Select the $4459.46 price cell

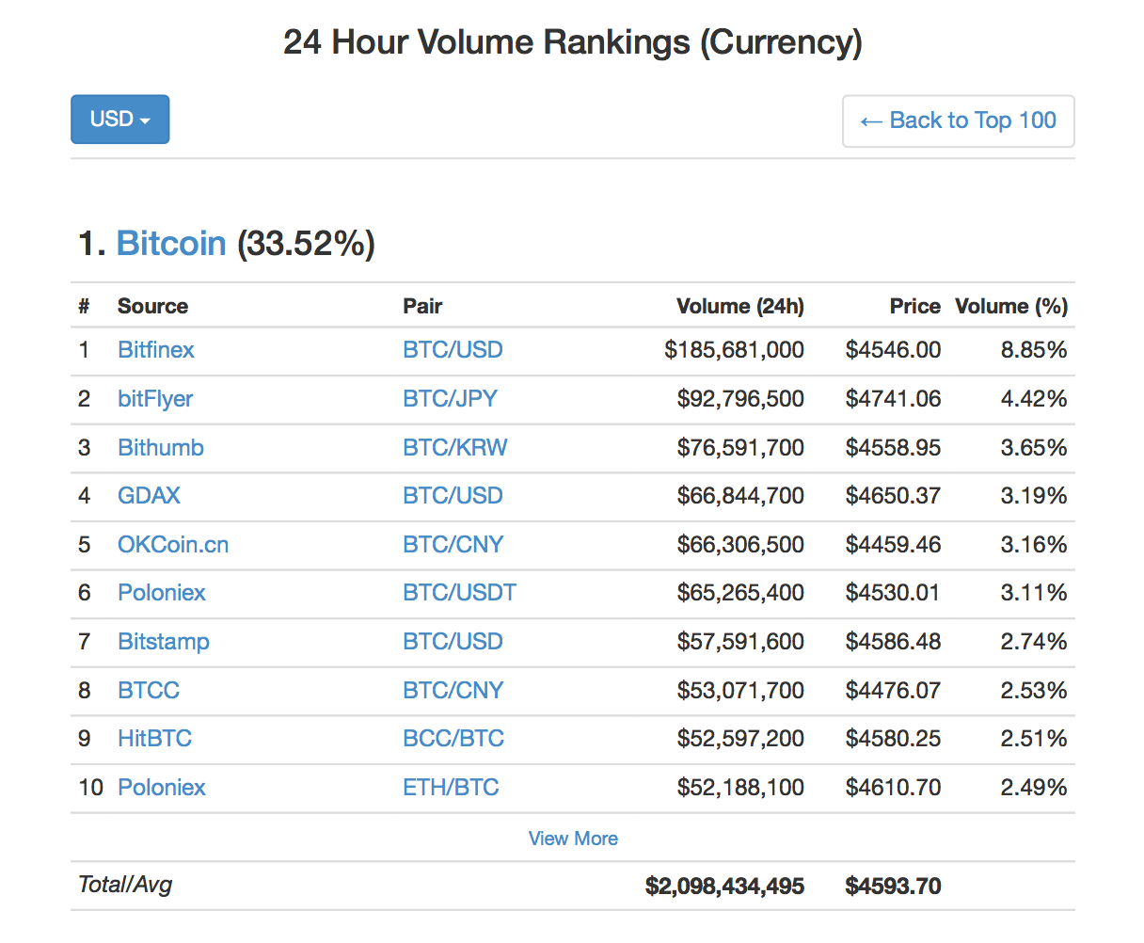click(x=893, y=544)
